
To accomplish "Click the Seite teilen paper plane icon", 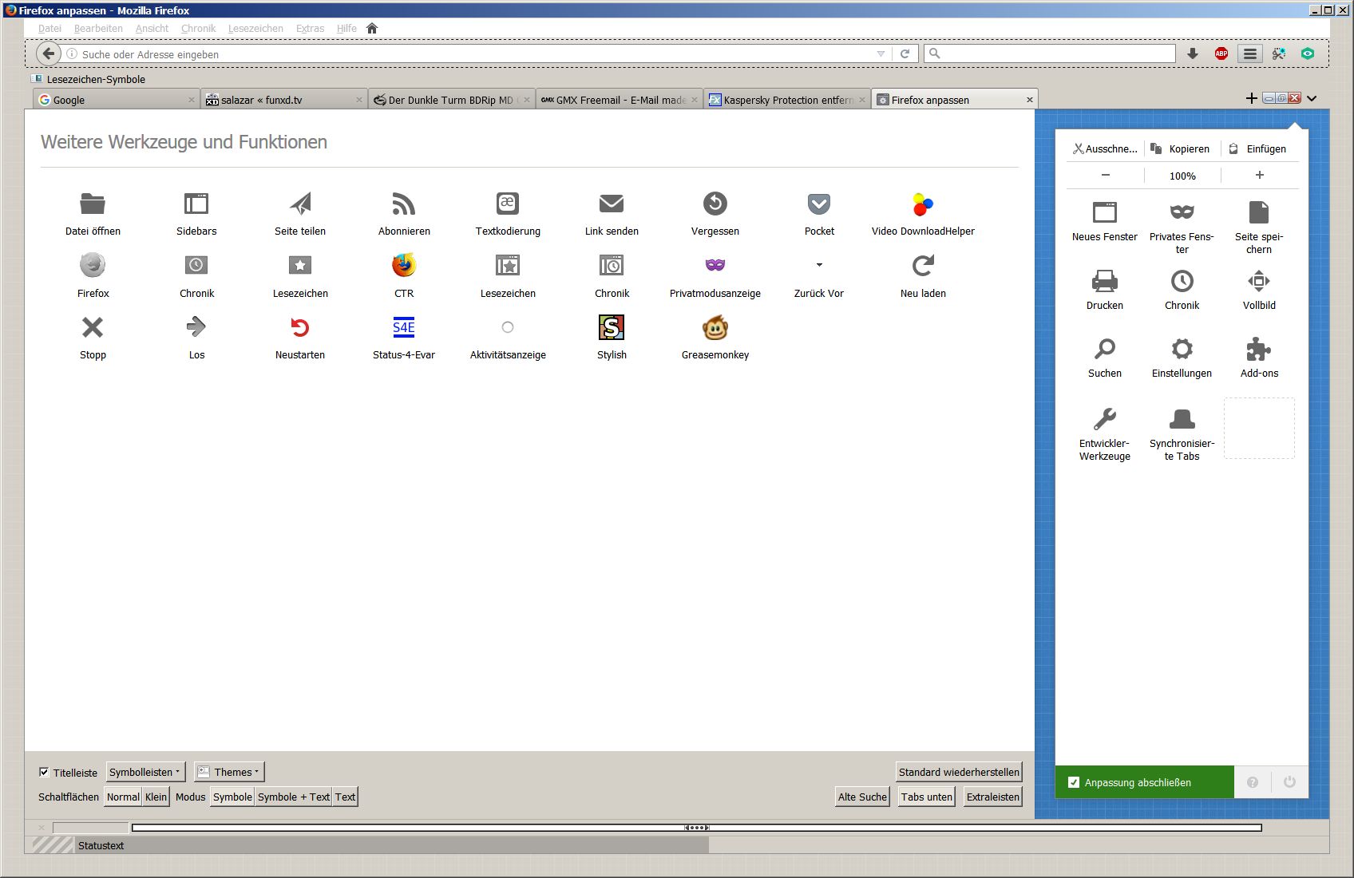I will pos(300,204).
